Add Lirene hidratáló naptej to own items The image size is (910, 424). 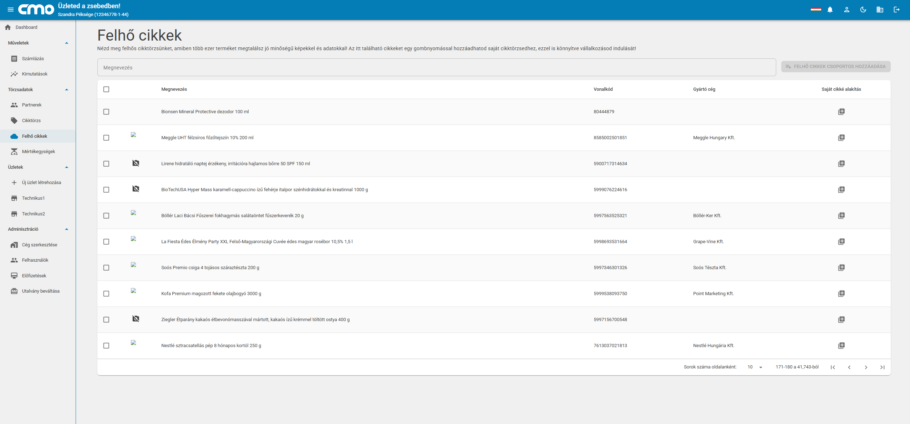click(841, 164)
